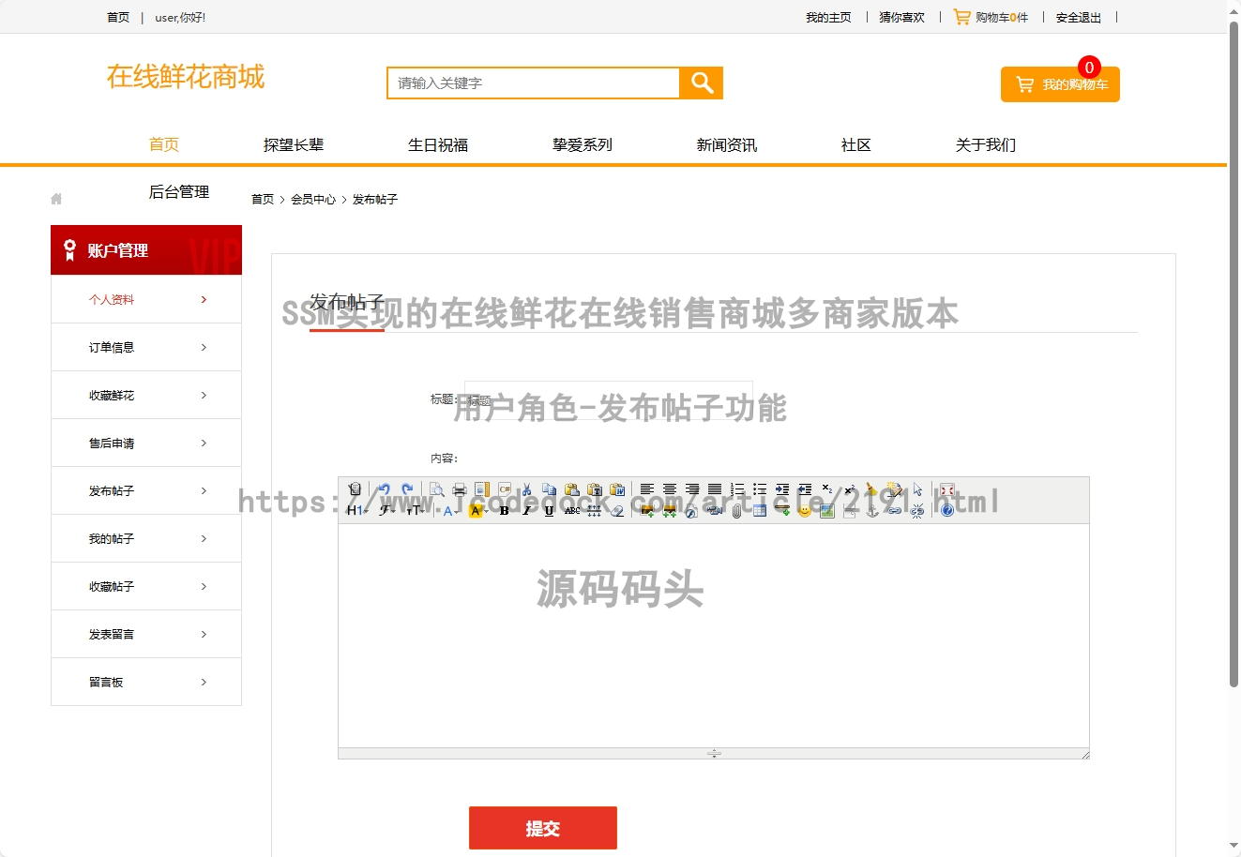Insert numbered list
Screen dimensions: 1241x857
tap(737, 489)
